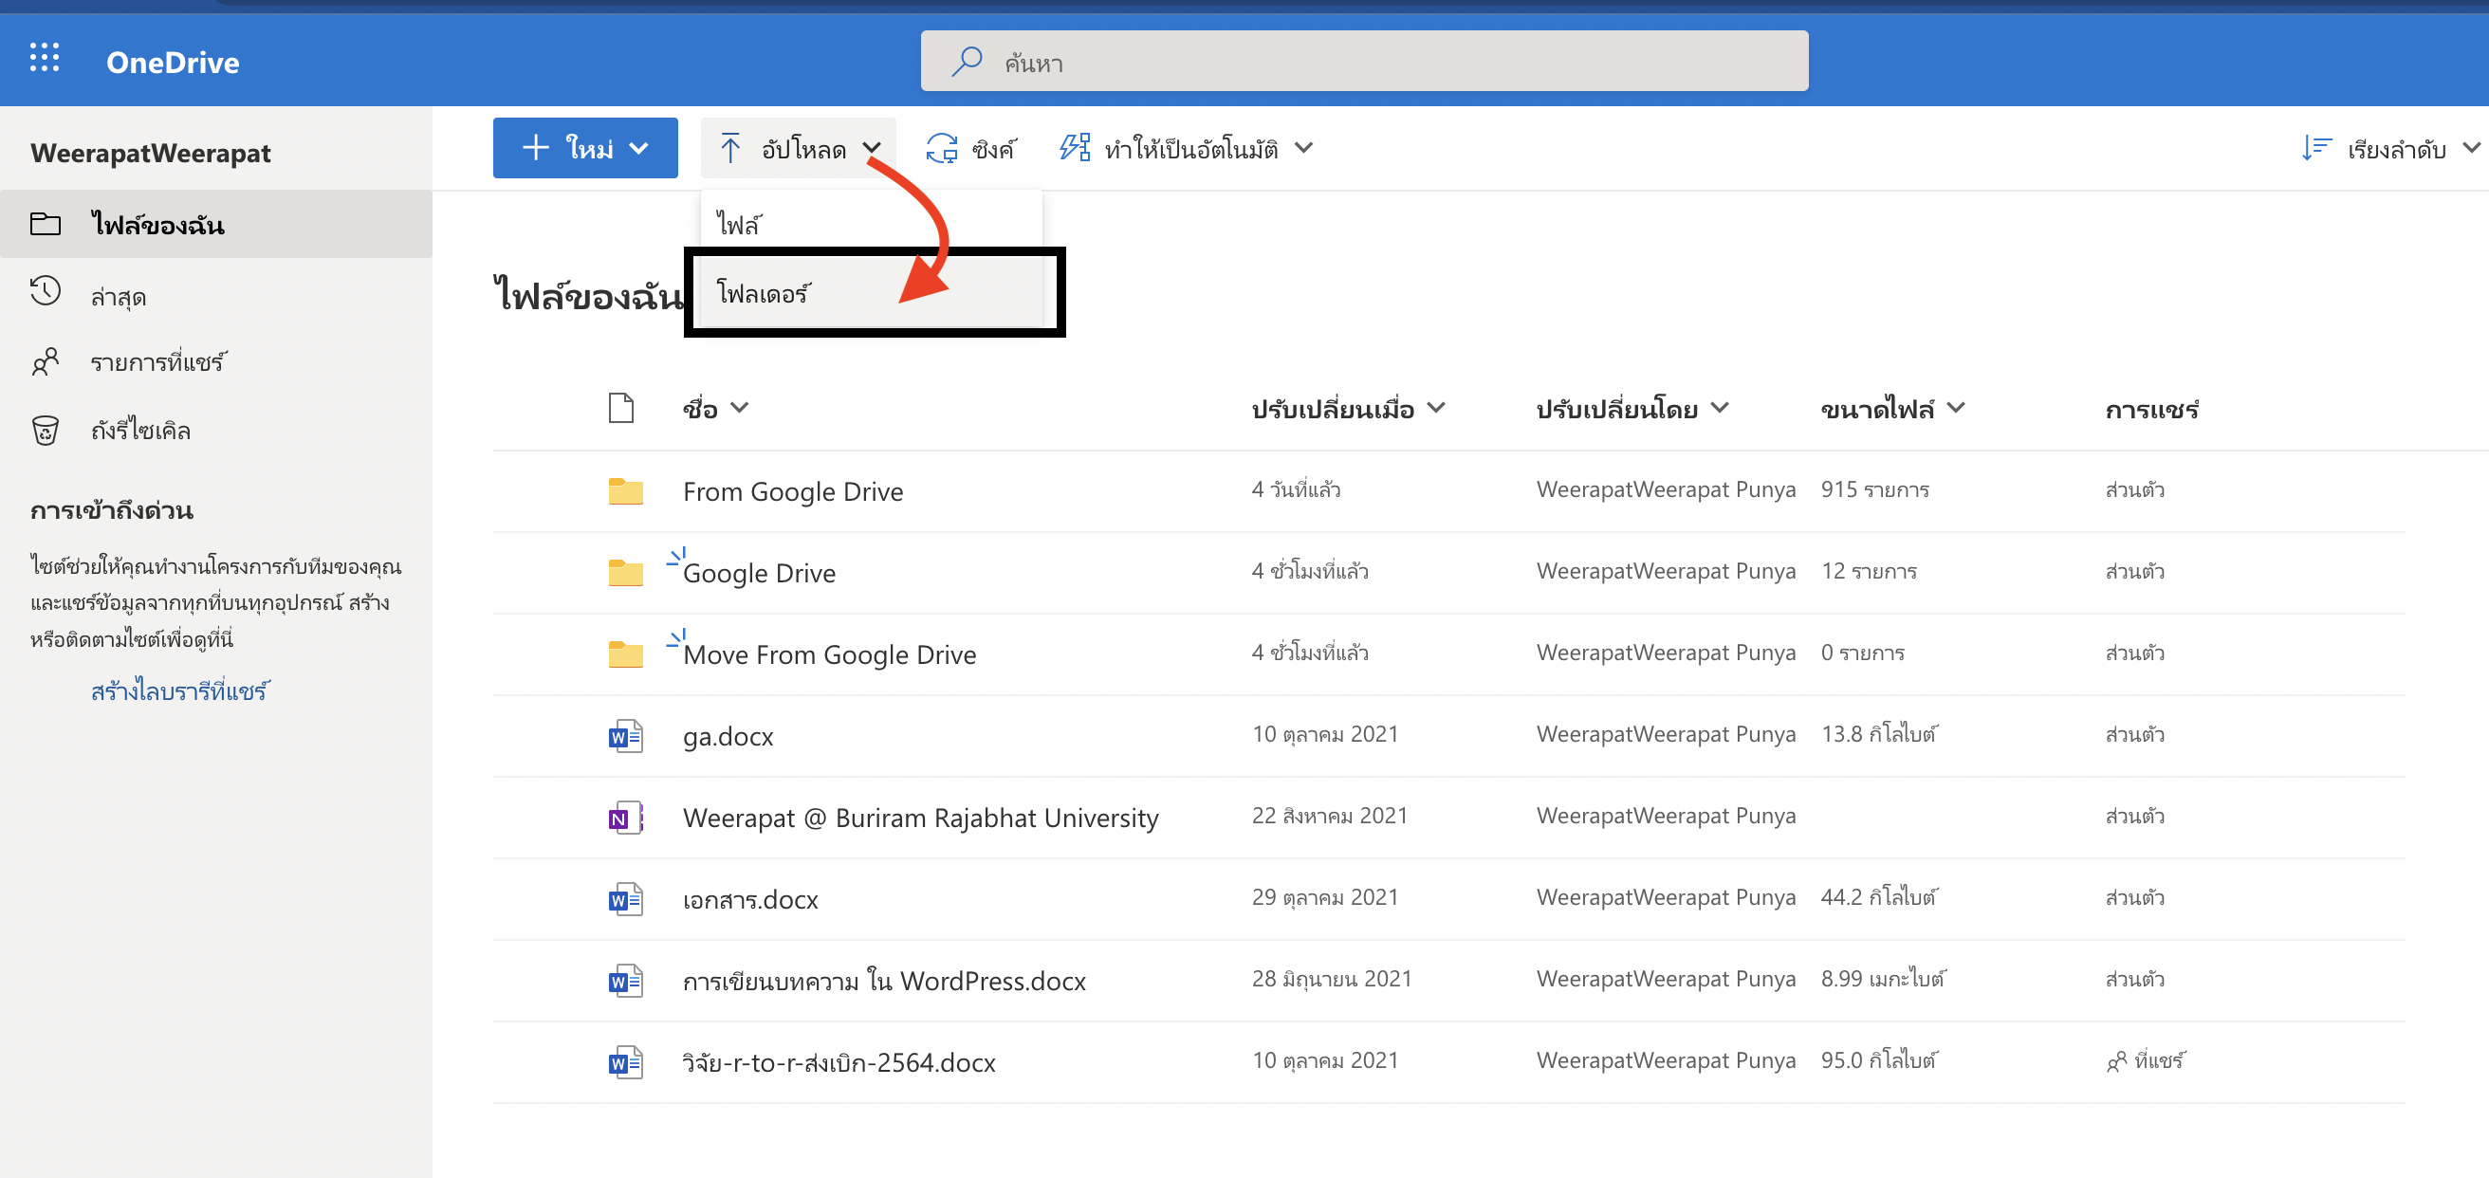Open the Weerapat @ Buriram Rajabhat University notebook

pyautogui.click(x=921, y=818)
